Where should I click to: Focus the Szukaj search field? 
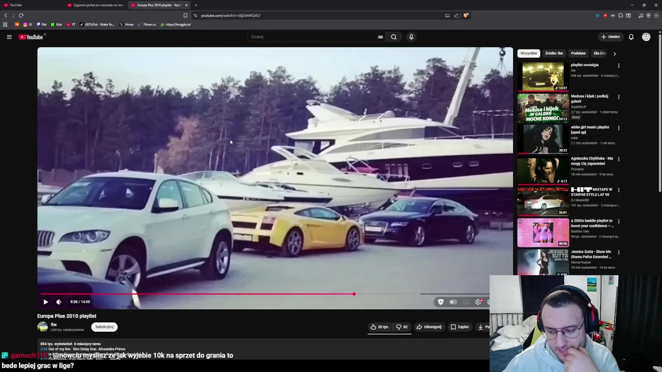(x=314, y=37)
